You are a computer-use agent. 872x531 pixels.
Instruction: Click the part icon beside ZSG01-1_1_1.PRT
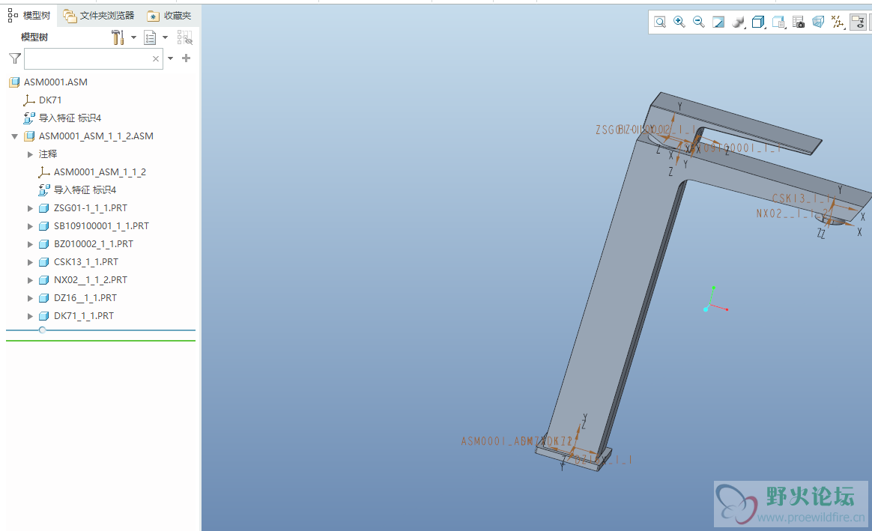click(x=44, y=208)
